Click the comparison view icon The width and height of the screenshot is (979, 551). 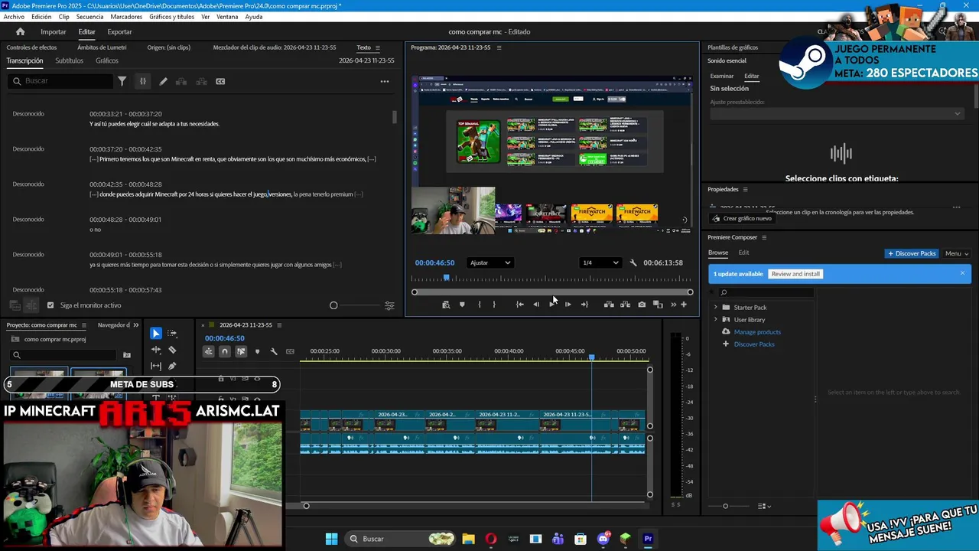658,305
